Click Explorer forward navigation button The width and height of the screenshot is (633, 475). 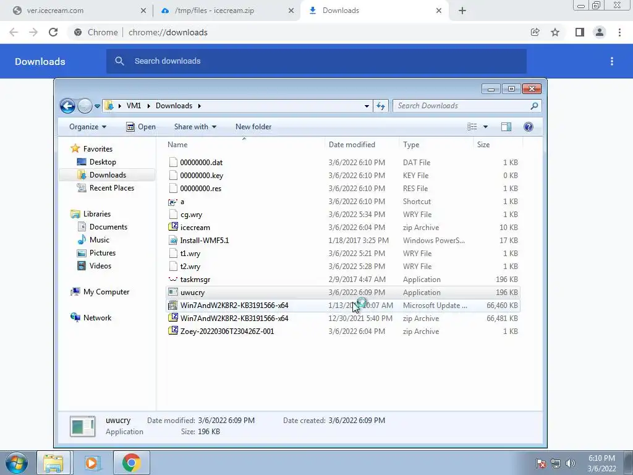(x=84, y=106)
